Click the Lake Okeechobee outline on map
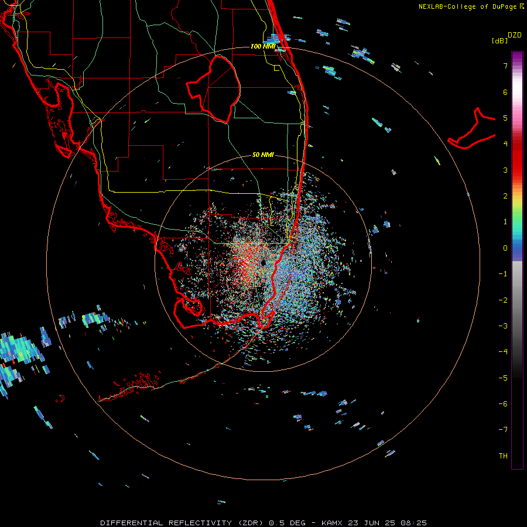Screen dimensions: 527x527 click(214, 89)
